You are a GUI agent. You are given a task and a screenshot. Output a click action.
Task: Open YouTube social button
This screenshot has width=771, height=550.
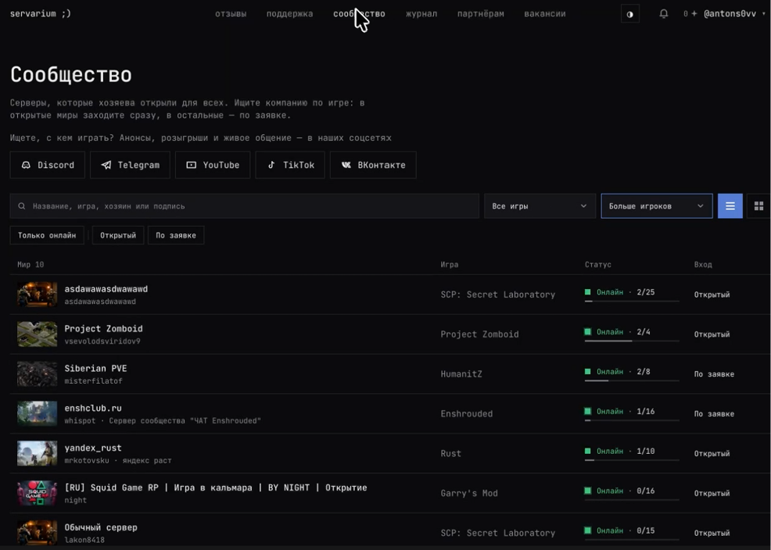(213, 165)
